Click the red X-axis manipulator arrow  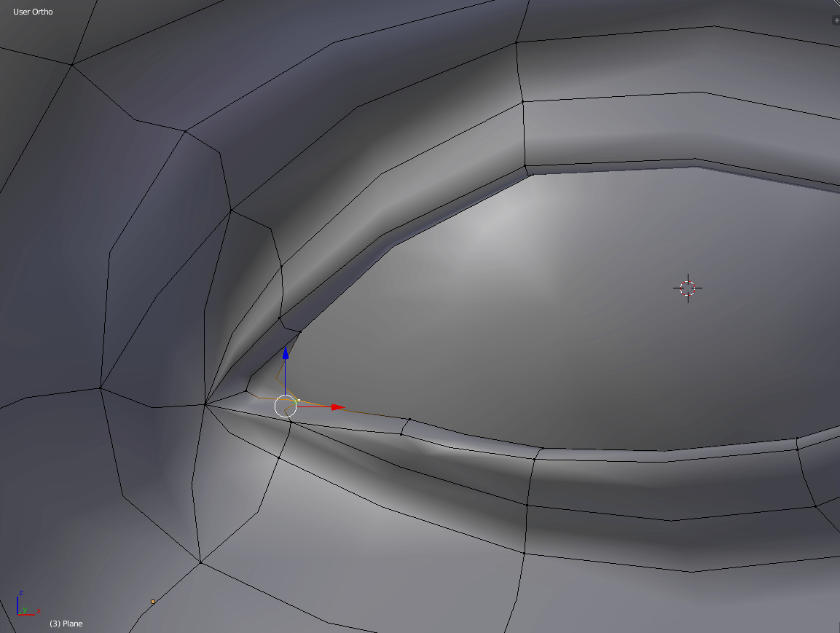pos(337,407)
